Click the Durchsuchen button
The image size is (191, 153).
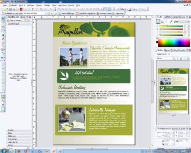click(x=15, y=20)
